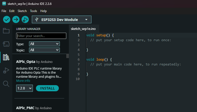197x112 pixels.
Task: Open the File menu
Action: coord(4,11)
